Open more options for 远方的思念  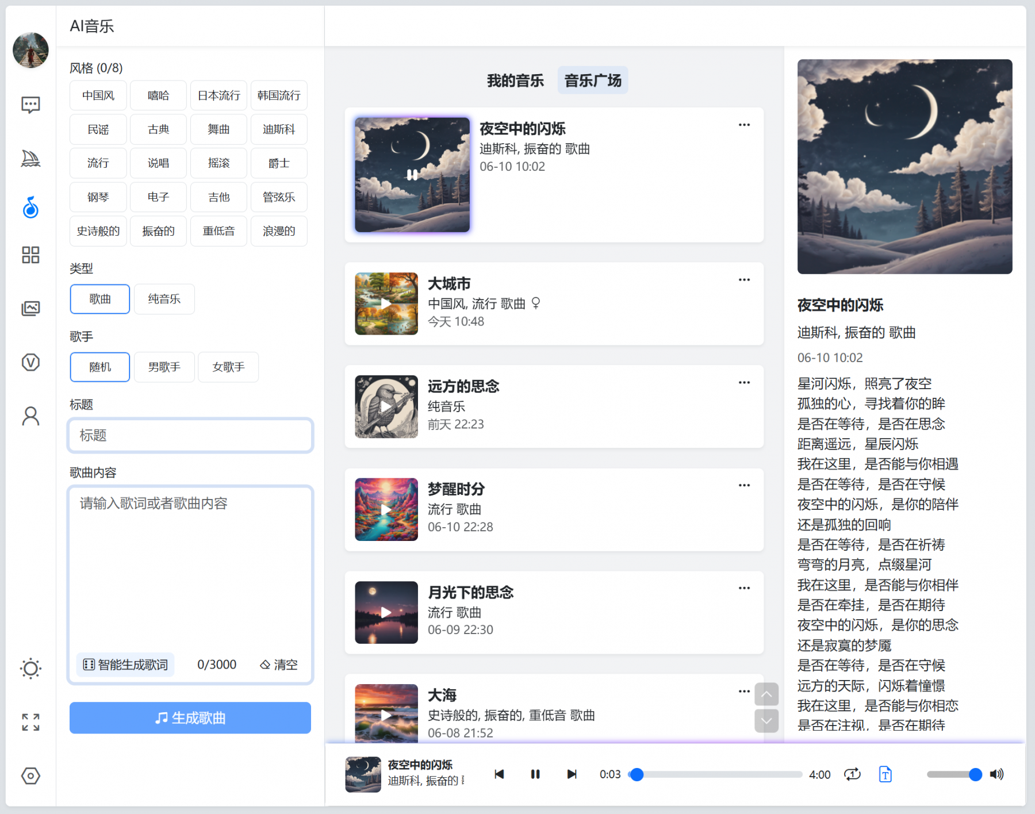pyautogui.click(x=744, y=383)
